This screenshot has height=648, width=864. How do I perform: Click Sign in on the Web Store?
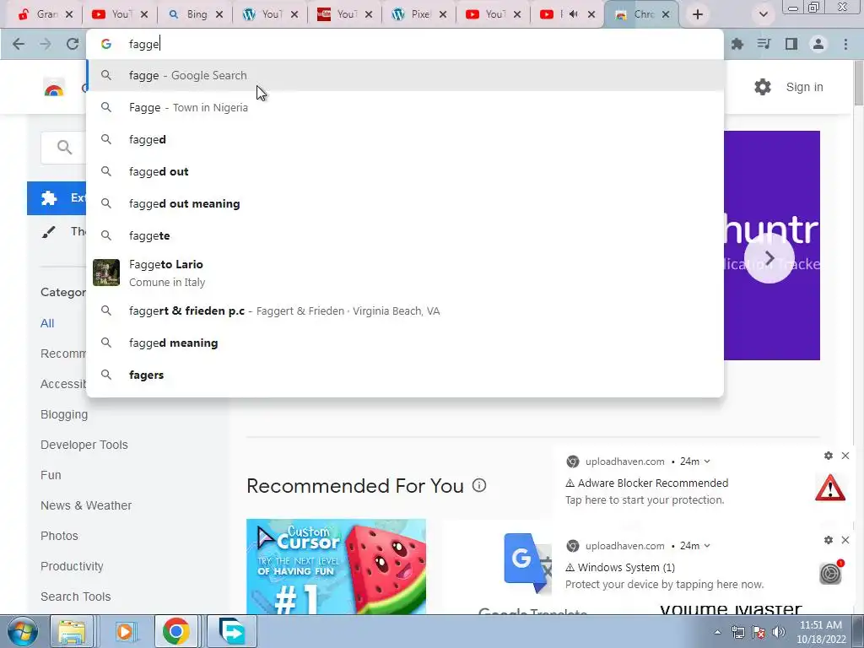[x=804, y=87]
